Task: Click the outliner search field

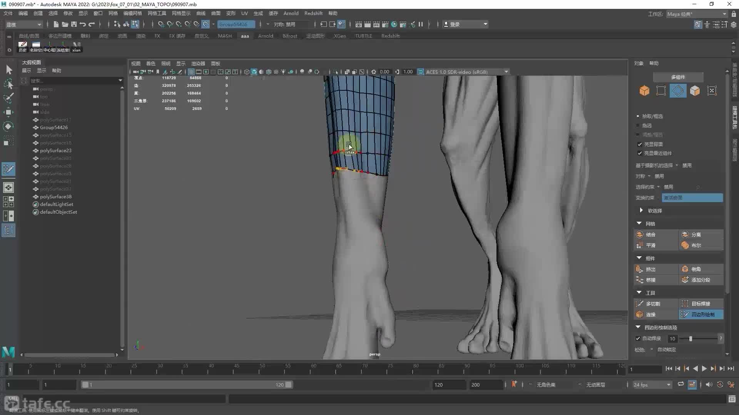Action: [73, 80]
